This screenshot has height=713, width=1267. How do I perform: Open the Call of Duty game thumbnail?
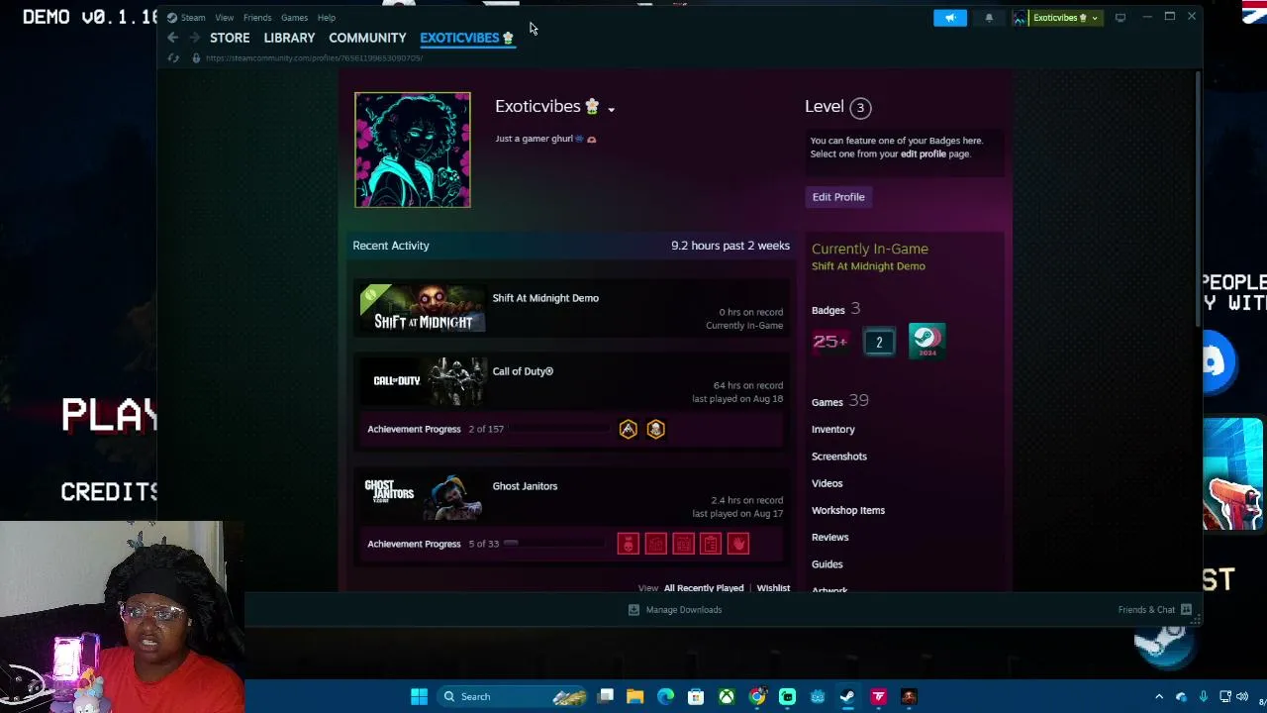[x=424, y=381]
